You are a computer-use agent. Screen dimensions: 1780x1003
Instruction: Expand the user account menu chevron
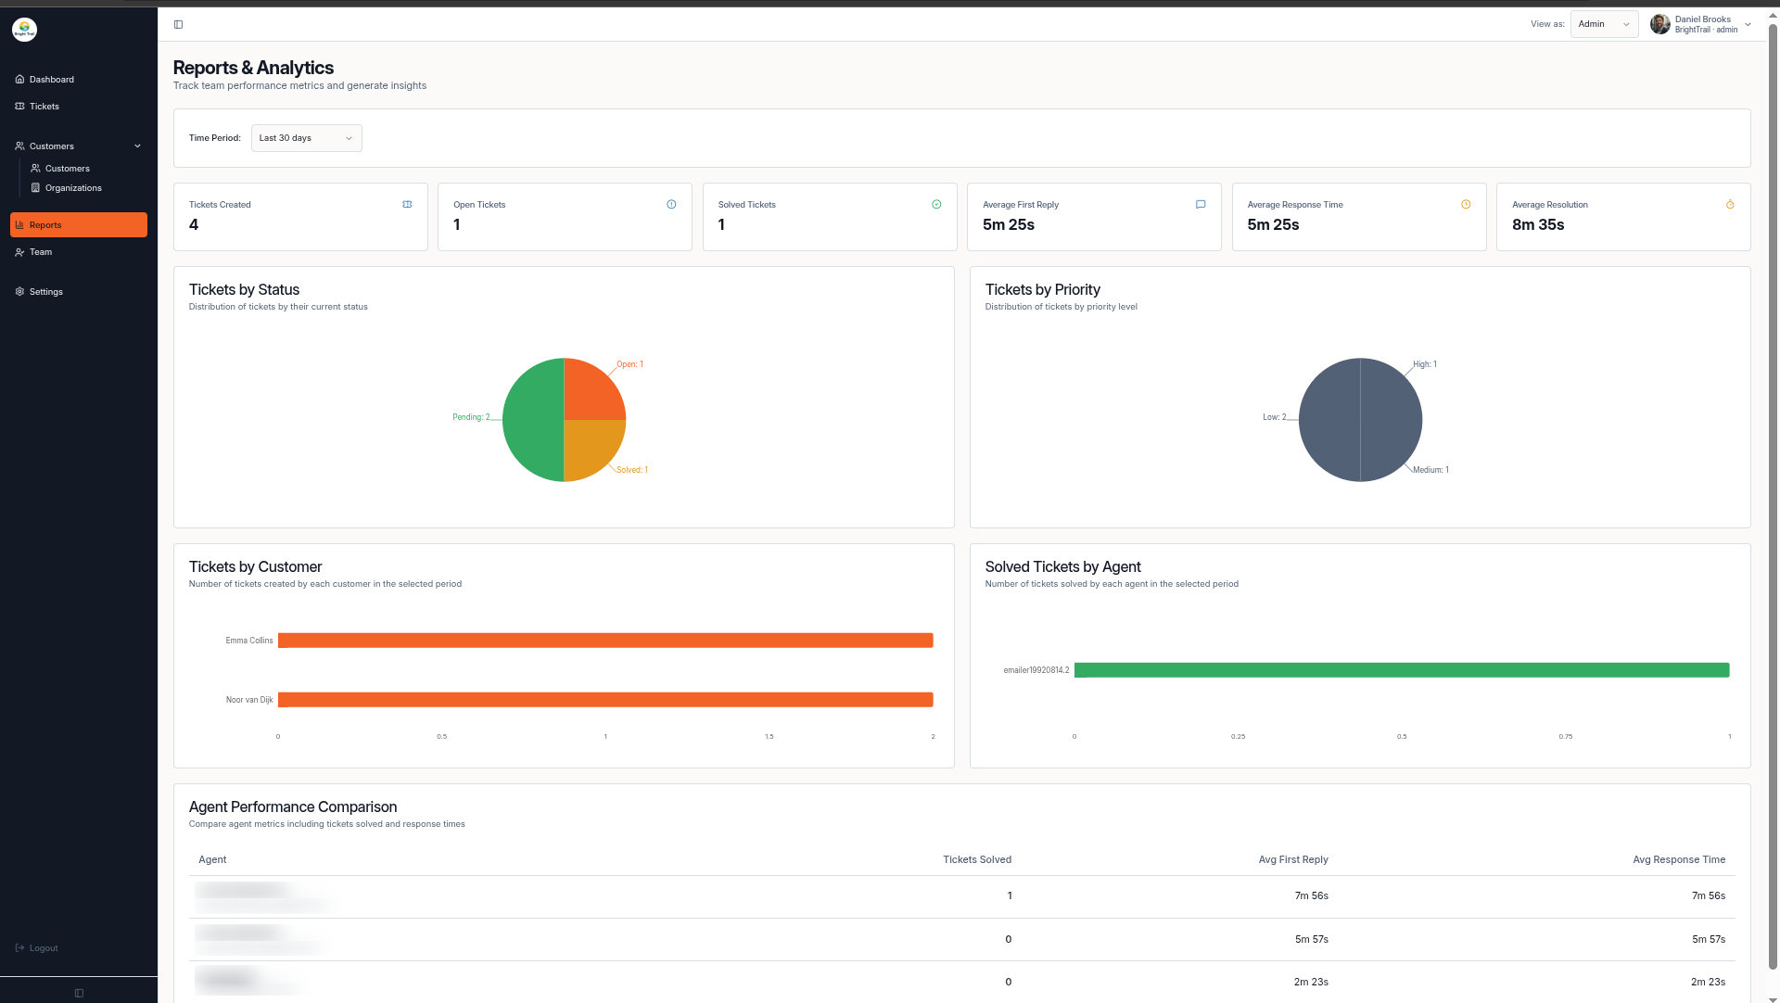tap(1748, 25)
